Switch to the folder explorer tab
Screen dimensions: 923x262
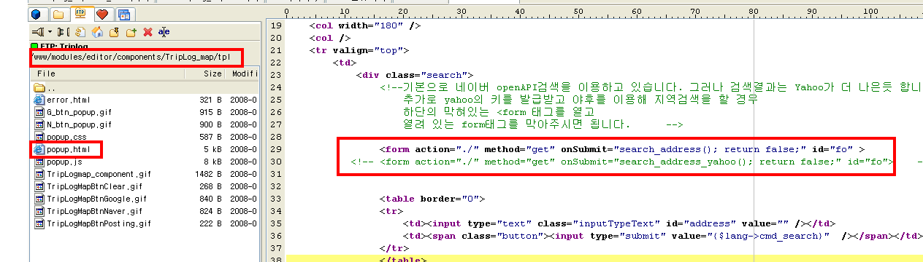[58, 14]
